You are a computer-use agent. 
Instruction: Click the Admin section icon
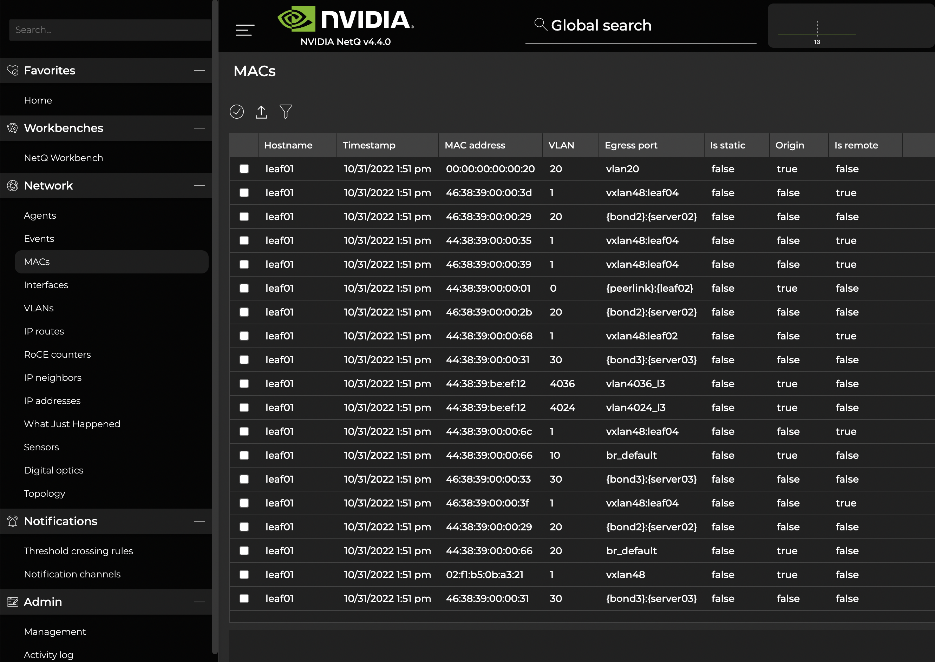13,602
